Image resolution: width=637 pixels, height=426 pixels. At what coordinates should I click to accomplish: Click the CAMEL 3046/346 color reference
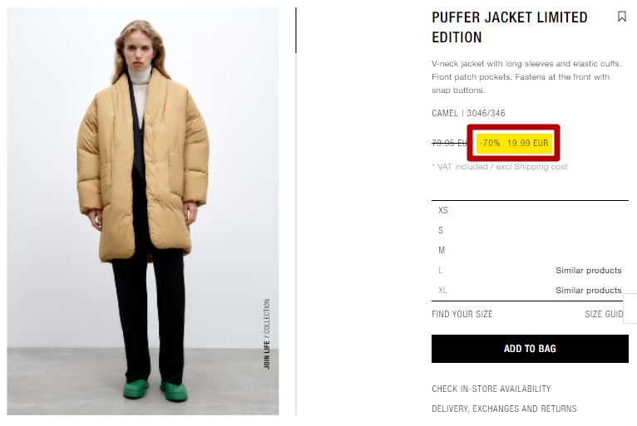tap(468, 113)
